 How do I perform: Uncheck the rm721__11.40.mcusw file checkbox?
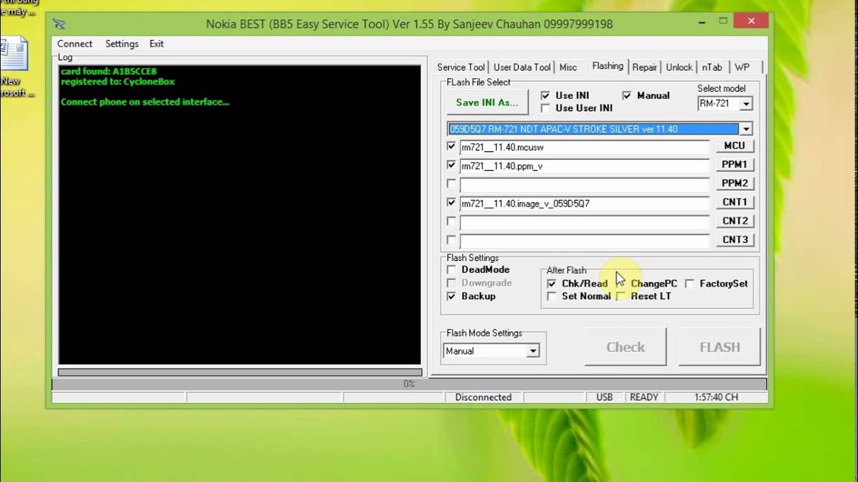pos(451,146)
